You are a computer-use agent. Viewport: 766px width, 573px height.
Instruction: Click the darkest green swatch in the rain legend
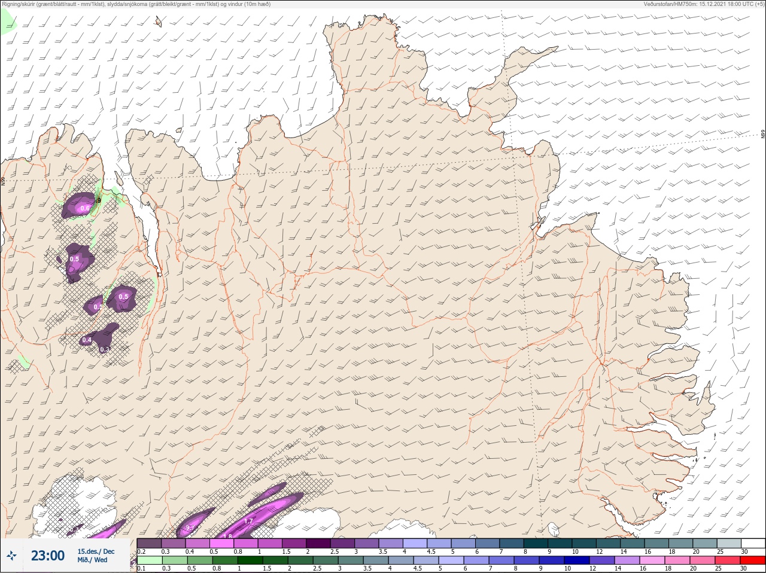point(250,560)
